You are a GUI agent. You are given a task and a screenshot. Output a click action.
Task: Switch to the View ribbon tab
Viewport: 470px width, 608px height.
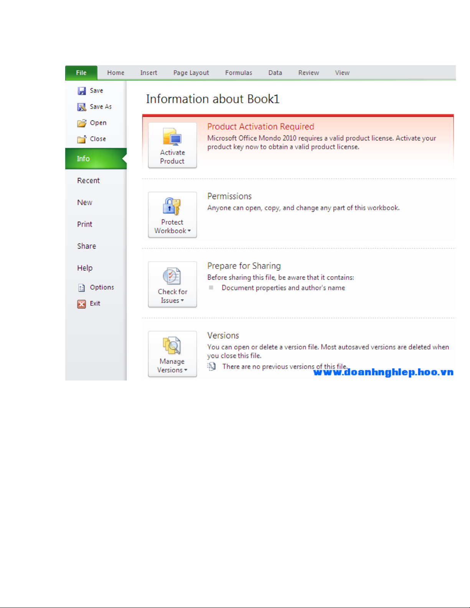pos(342,73)
